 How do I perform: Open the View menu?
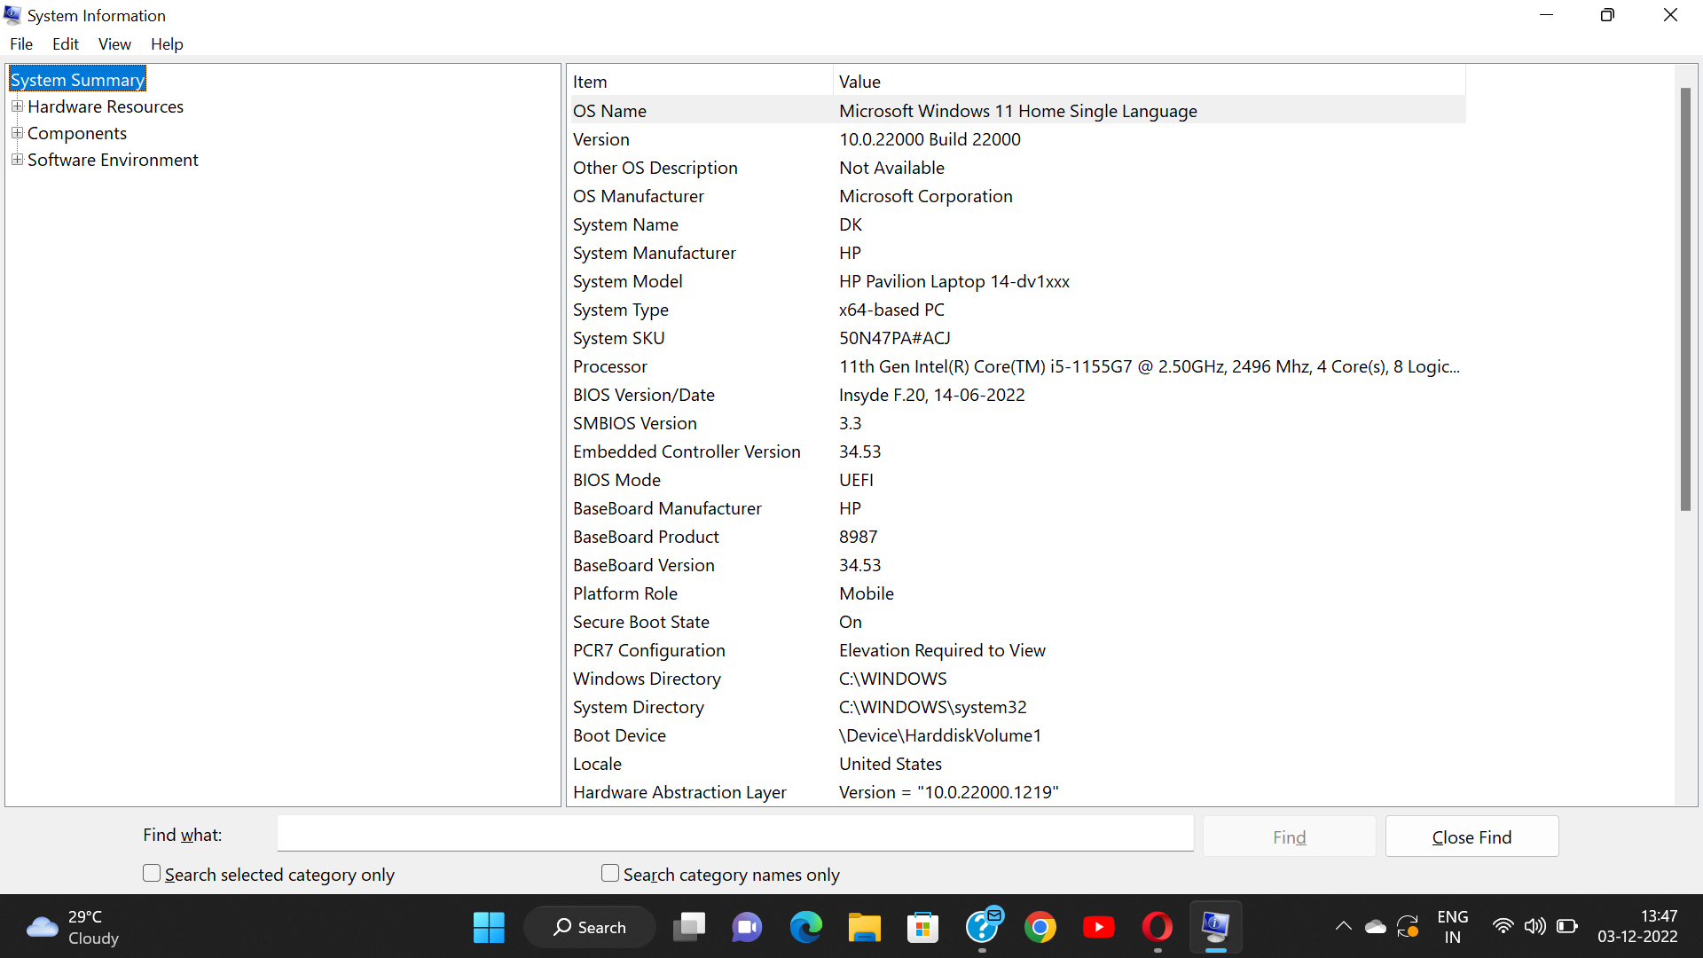point(114,43)
